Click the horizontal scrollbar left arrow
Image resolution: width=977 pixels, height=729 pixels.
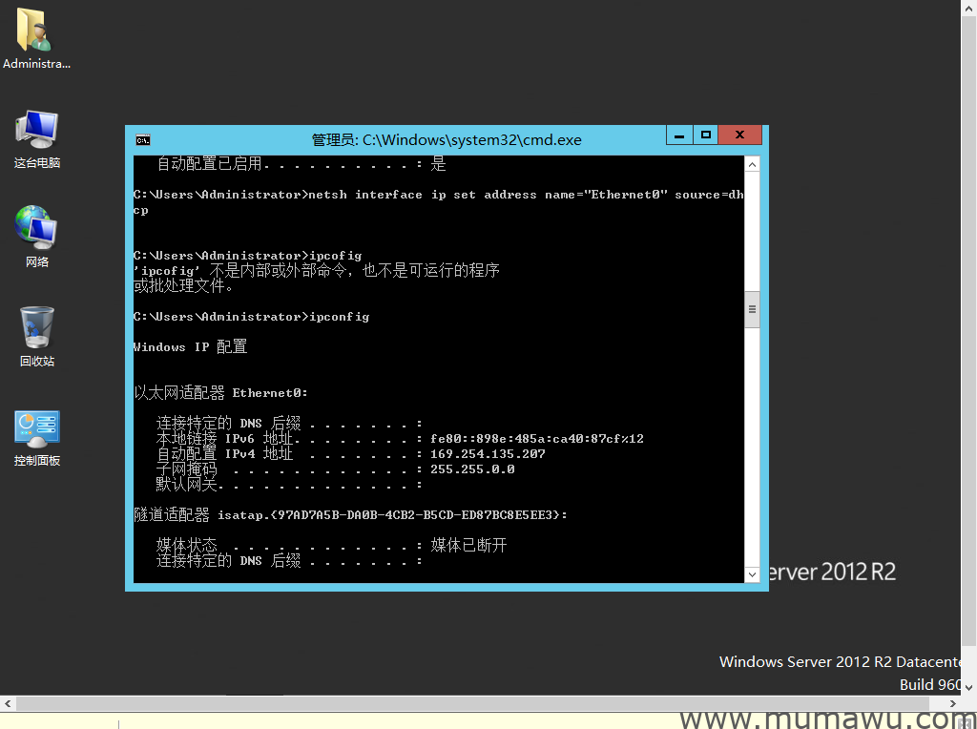click(8, 702)
